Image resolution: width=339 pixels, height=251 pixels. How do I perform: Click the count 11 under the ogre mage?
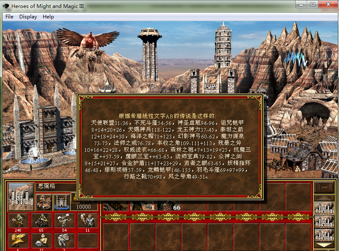87,230
